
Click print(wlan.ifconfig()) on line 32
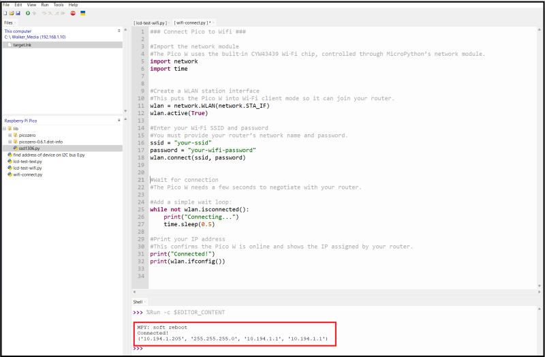pos(188,262)
